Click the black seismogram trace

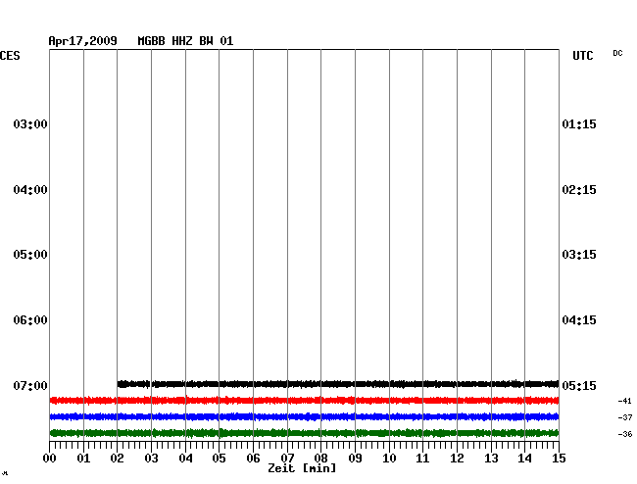pos(338,384)
